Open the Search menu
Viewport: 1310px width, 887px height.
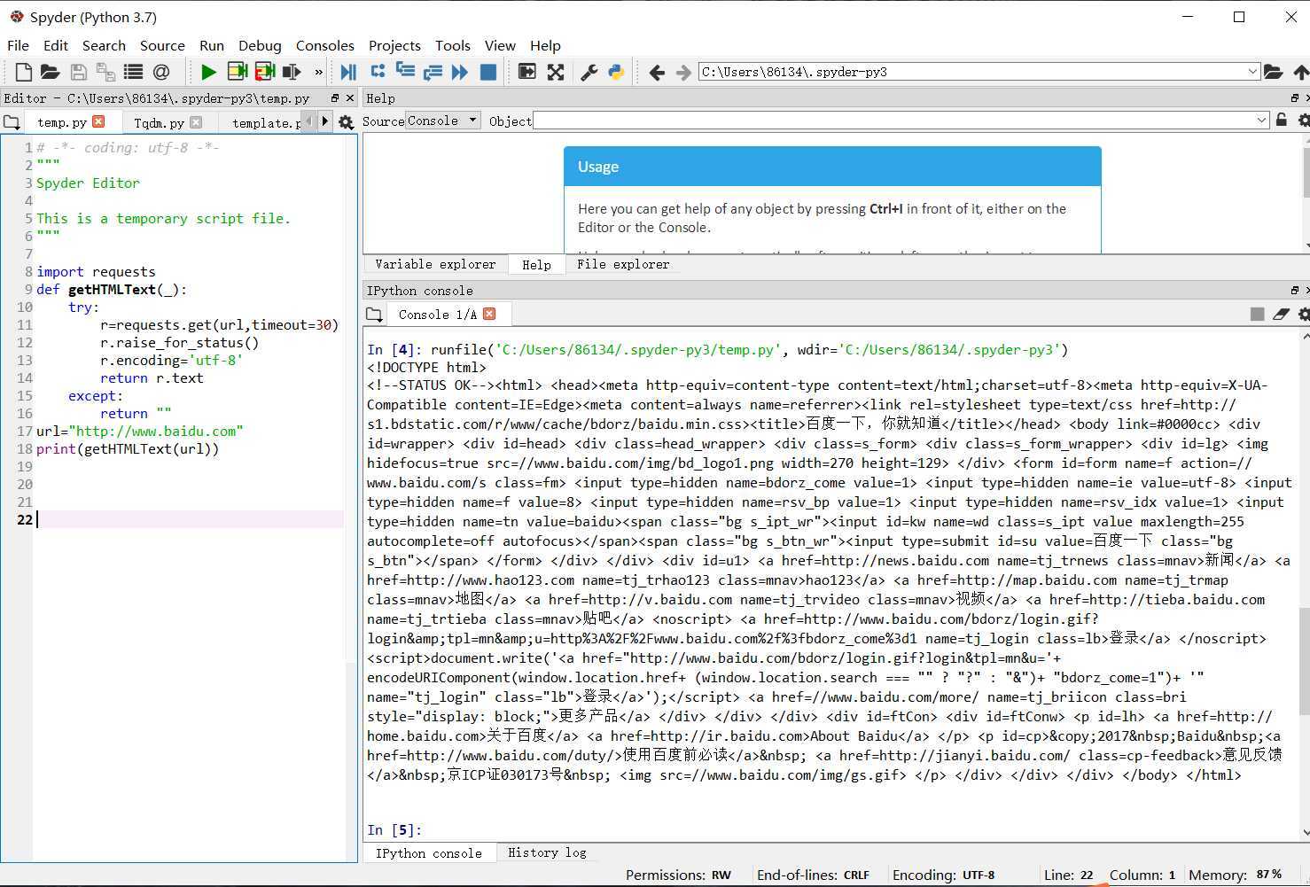pyautogui.click(x=104, y=45)
